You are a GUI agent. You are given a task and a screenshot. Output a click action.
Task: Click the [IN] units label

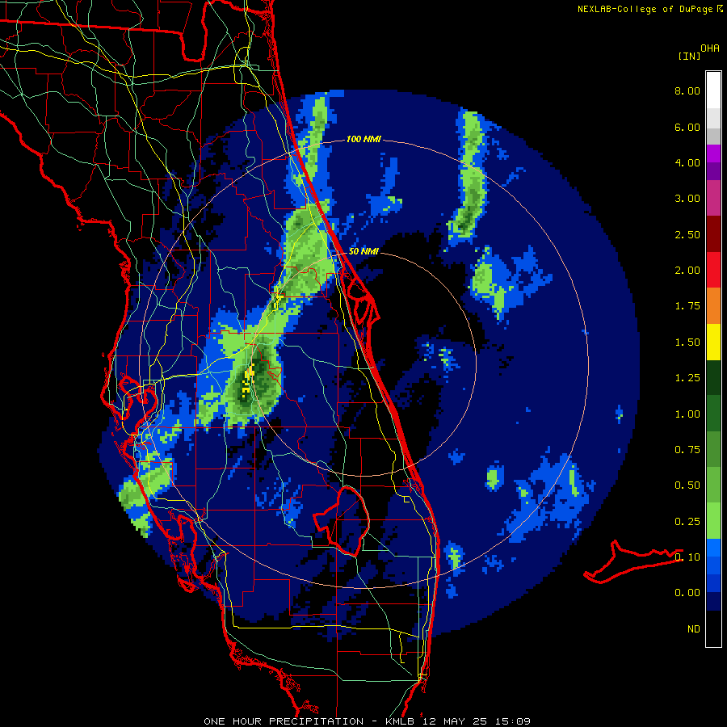point(689,56)
